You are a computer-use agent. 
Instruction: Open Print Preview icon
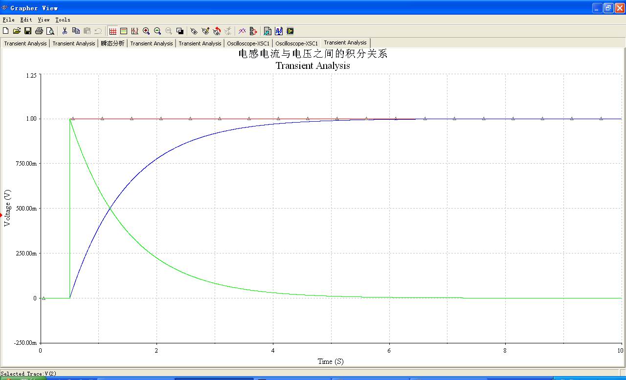50,31
